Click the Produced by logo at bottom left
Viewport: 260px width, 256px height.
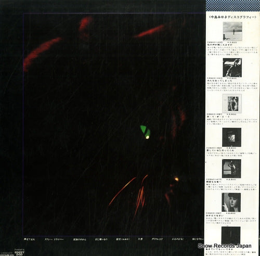[x=19, y=252]
